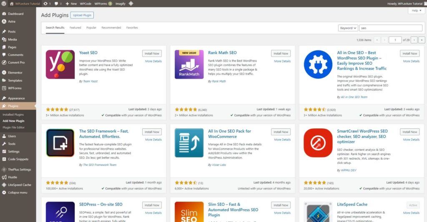427x222 pixels.
Task: Collapse the admin sidebar menu
Action: (15, 192)
